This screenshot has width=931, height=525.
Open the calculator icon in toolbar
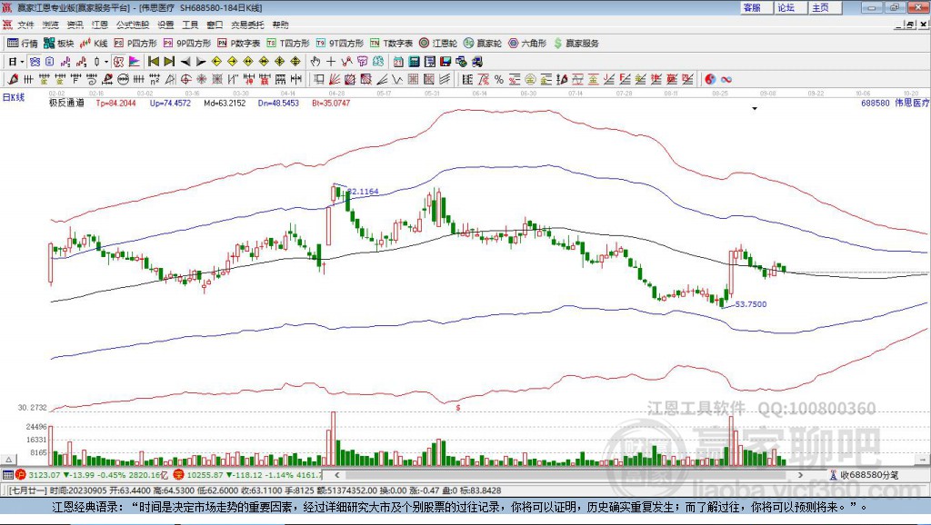[x=414, y=62]
